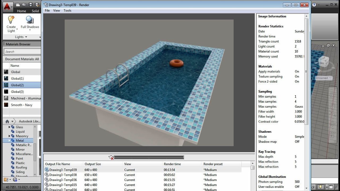Click the ViewCube in the drawing viewport
This screenshot has height=191, width=340.
(324, 62)
